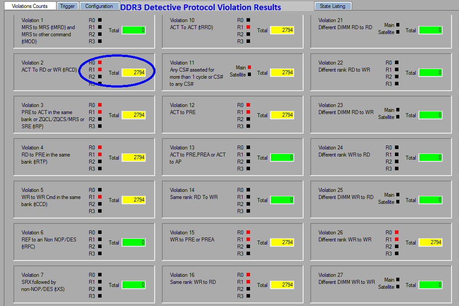Click 'ACT To ACT (tRRD)' description
The width and height of the screenshot is (459, 306).
click(191, 27)
